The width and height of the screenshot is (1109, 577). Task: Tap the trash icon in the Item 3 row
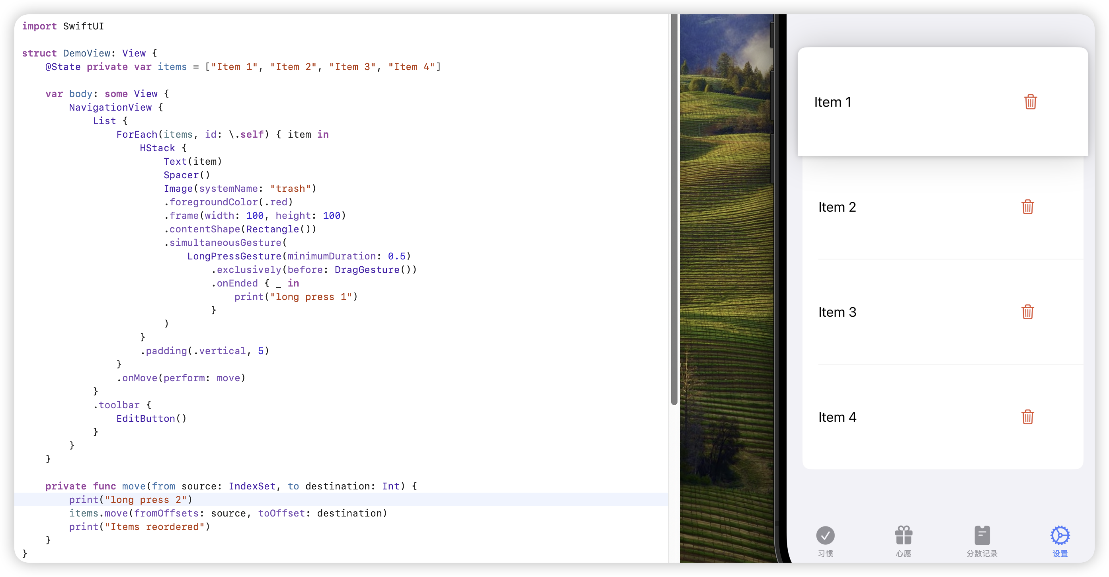(x=1028, y=312)
